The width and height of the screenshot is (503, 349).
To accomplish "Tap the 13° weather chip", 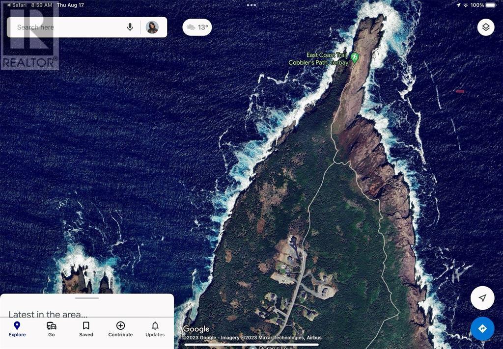I will (x=197, y=27).
